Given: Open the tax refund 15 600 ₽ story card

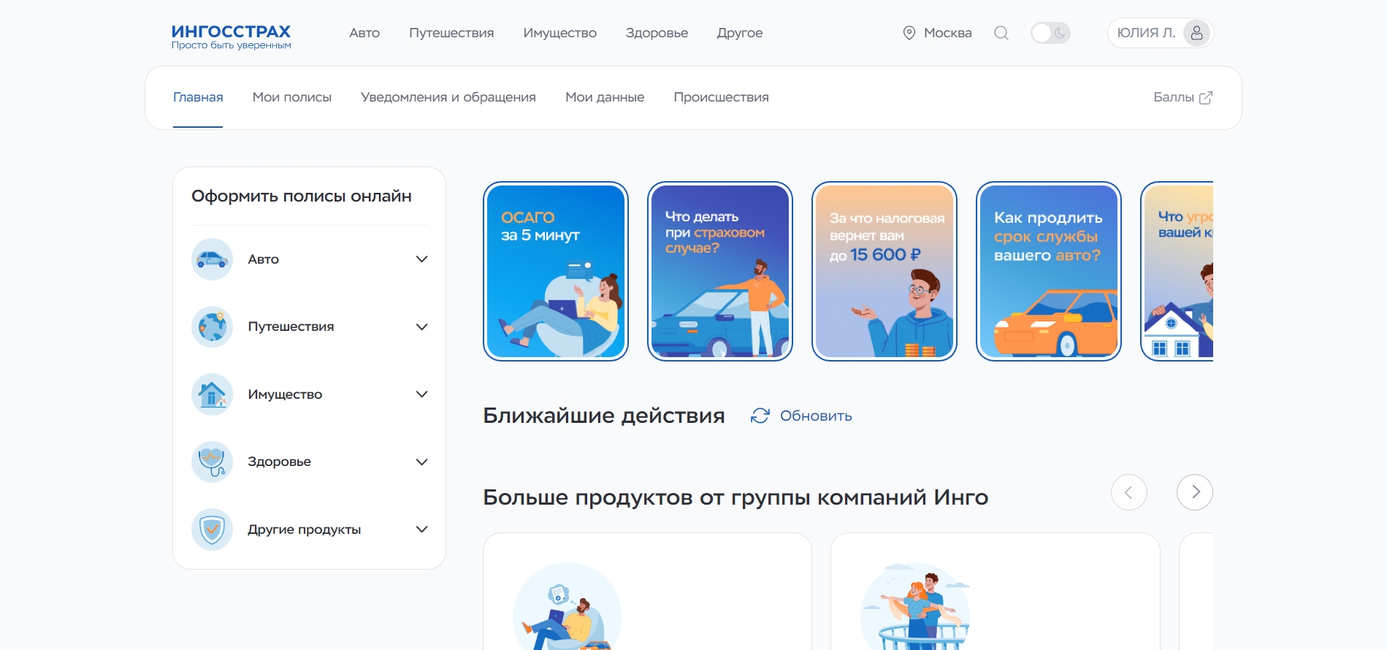Looking at the screenshot, I should tap(884, 271).
